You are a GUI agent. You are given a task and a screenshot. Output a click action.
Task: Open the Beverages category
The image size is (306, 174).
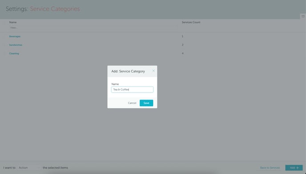click(x=15, y=36)
